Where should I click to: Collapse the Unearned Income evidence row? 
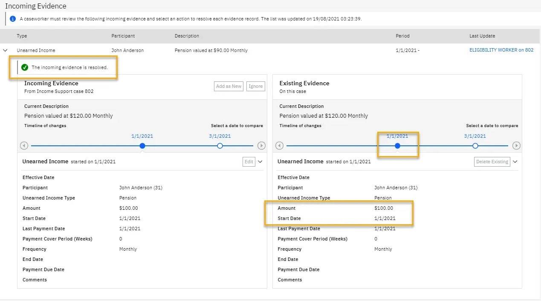pyautogui.click(x=5, y=50)
